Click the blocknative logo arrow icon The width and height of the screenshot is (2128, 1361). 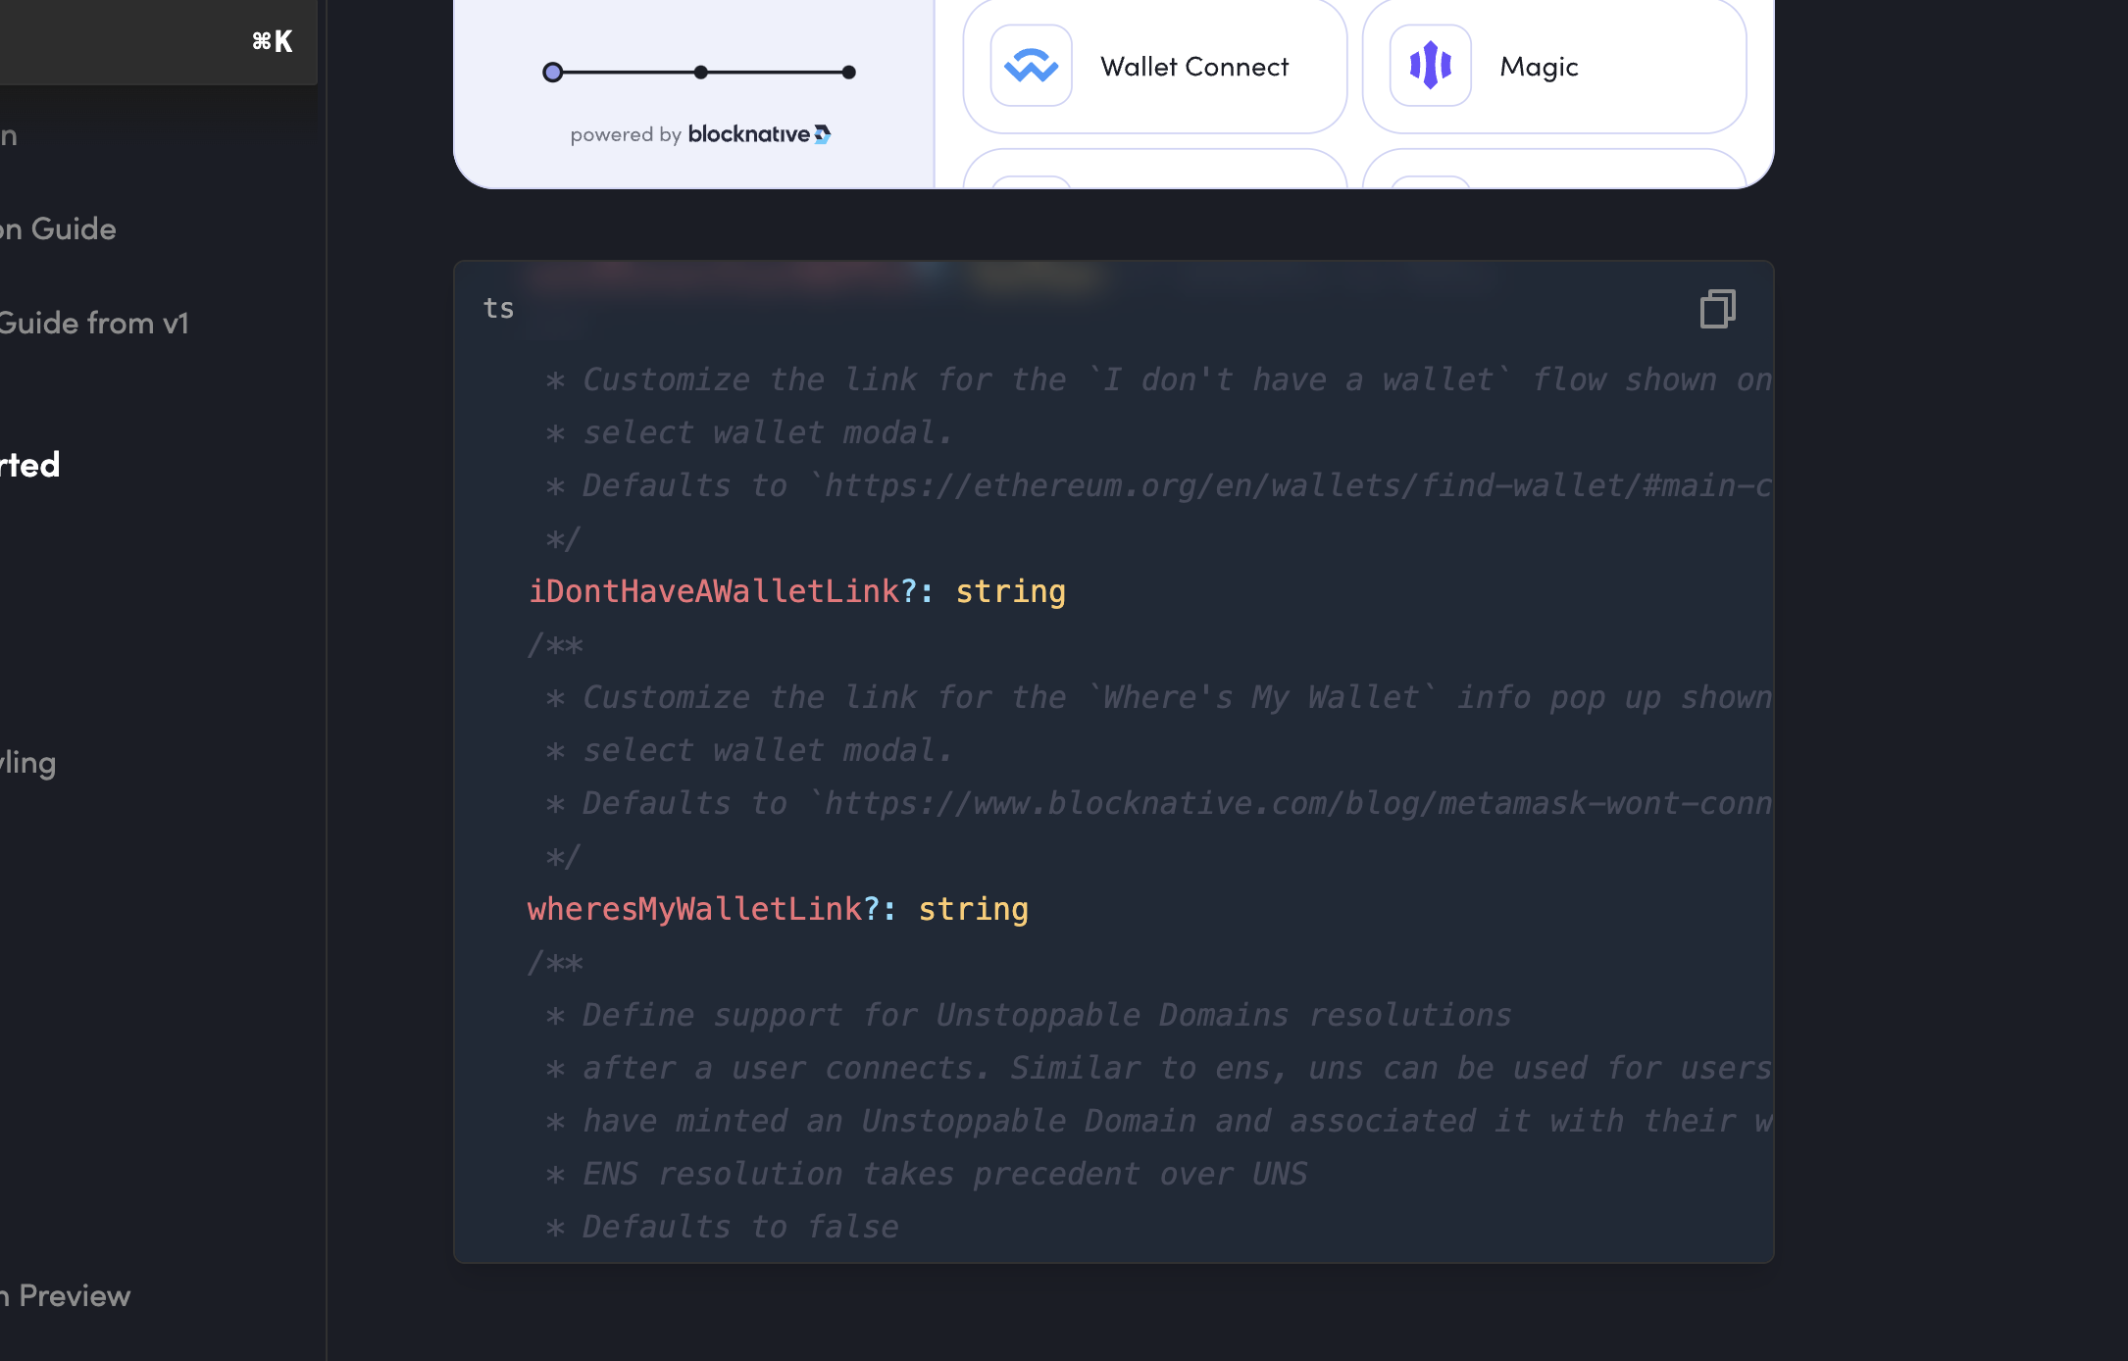click(x=823, y=134)
